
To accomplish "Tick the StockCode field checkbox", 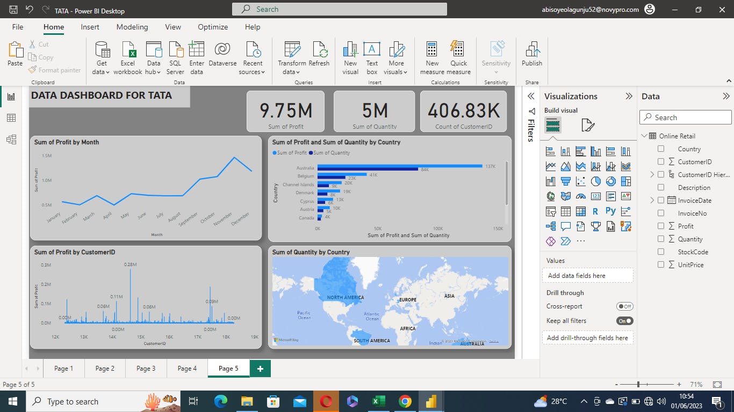I will click(x=661, y=252).
